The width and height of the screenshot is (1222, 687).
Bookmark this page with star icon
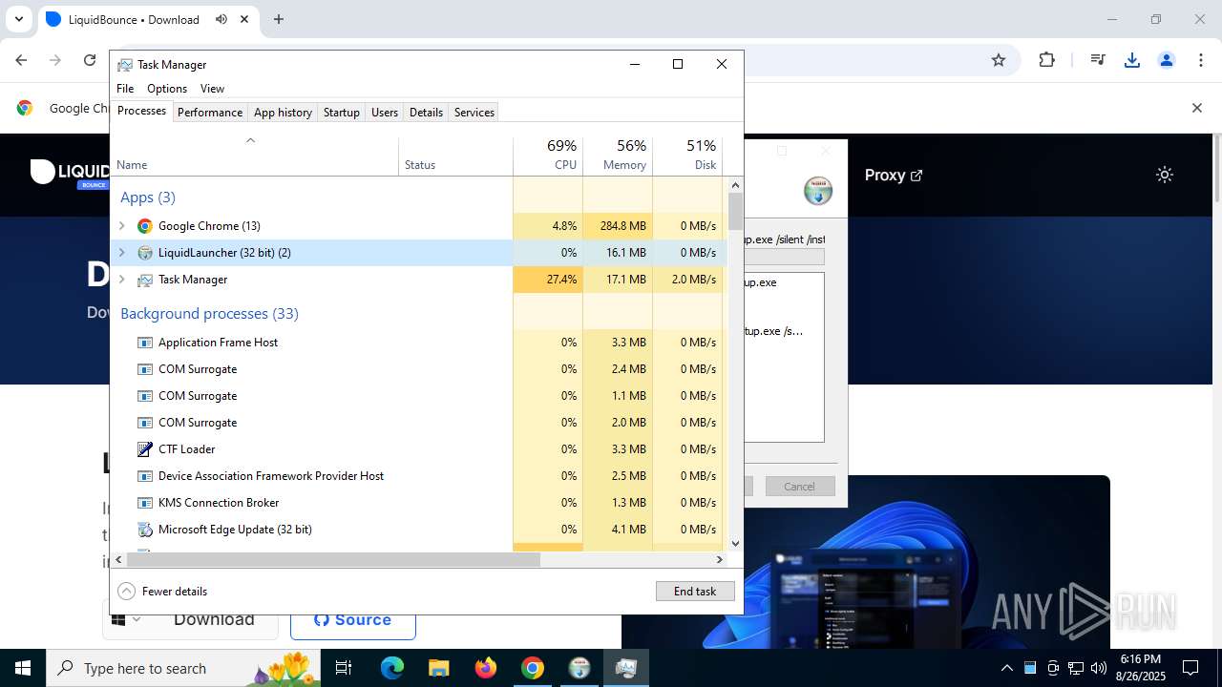[x=999, y=60]
